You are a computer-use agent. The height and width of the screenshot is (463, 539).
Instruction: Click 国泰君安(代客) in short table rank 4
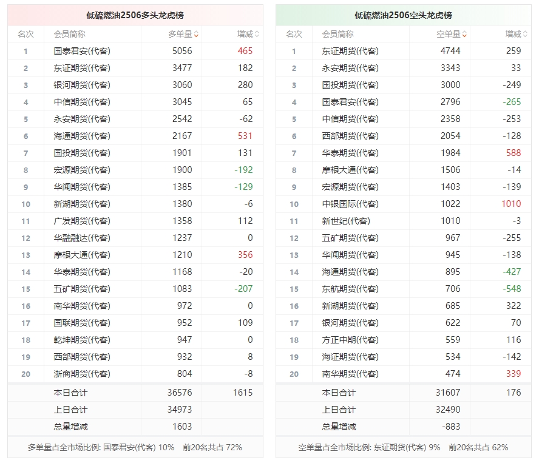coord(350,102)
